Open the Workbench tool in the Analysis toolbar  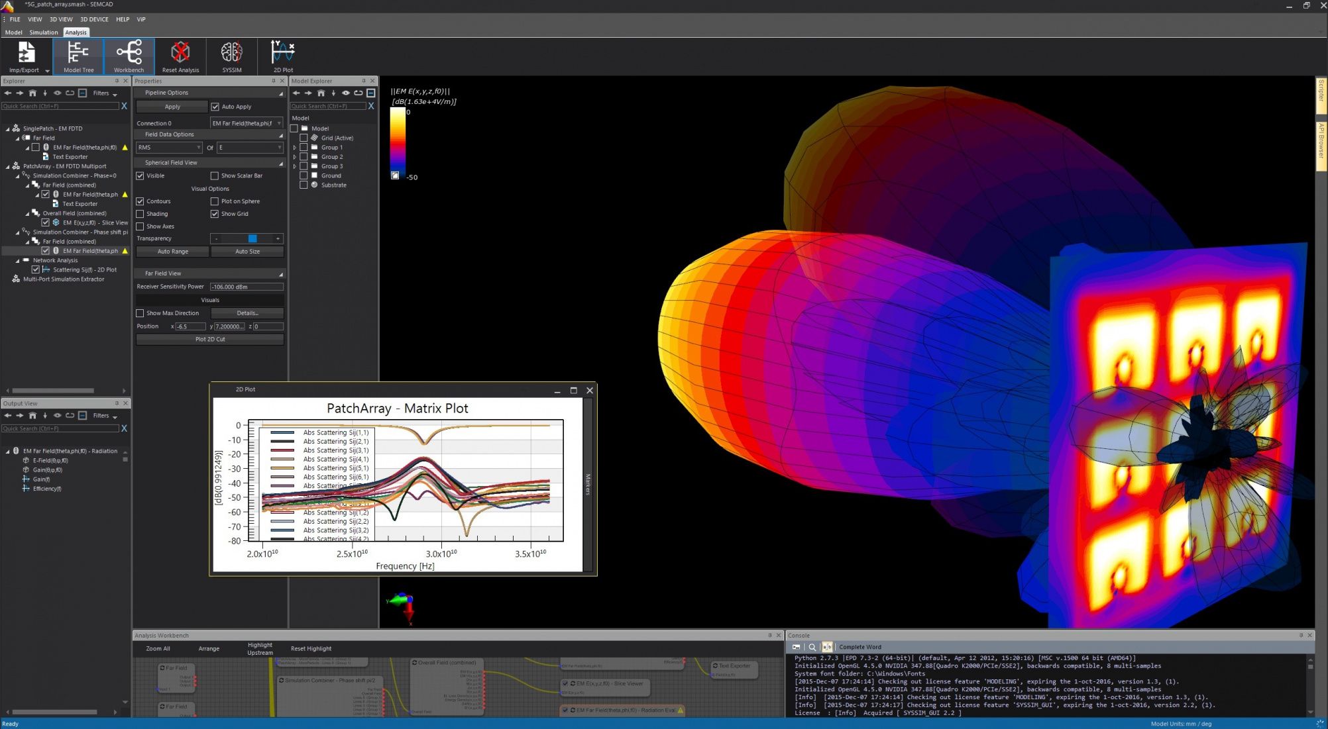128,56
